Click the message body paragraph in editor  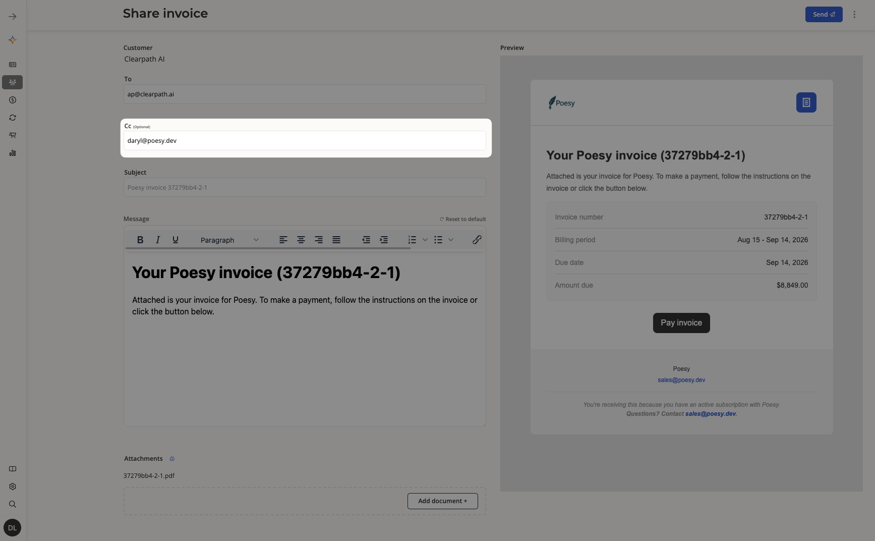click(x=305, y=306)
